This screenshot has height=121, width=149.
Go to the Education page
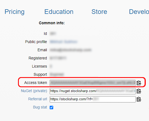pyautogui.click(x=59, y=12)
